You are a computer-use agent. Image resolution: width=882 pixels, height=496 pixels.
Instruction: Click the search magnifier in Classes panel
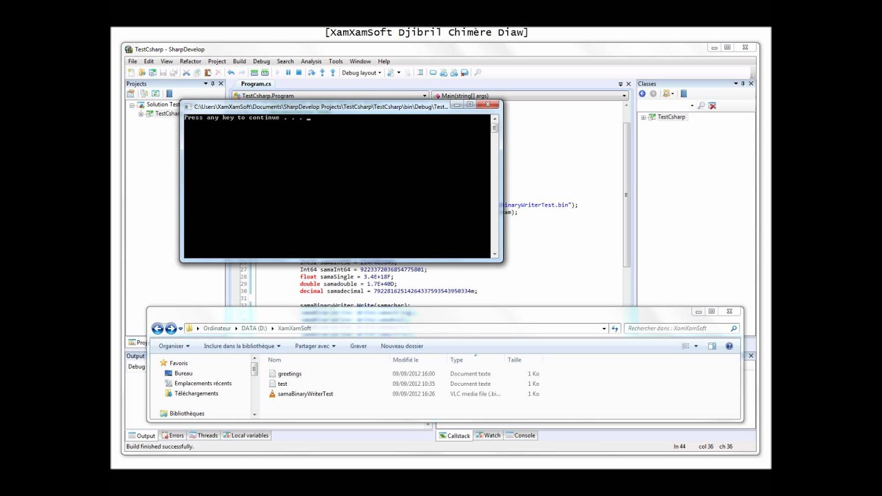point(701,105)
